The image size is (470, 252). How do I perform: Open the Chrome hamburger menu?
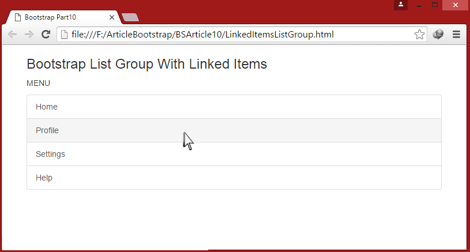click(456, 35)
